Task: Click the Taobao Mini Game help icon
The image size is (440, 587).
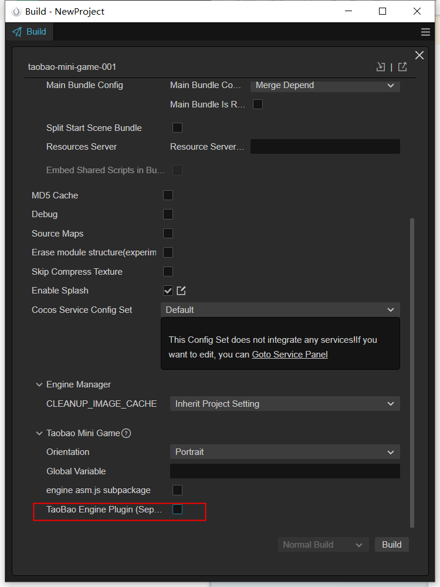Action: [127, 433]
